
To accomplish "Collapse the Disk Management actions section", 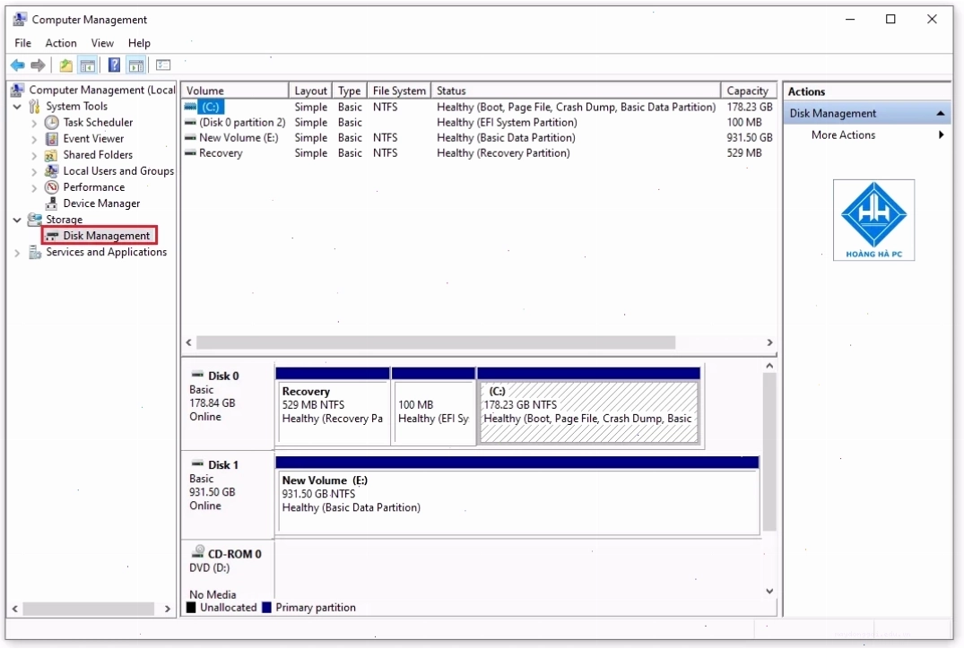I will 941,113.
